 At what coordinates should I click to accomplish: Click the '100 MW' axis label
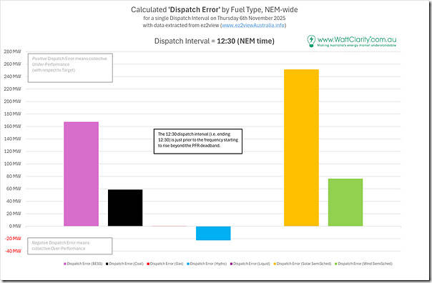tap(12, 164)
